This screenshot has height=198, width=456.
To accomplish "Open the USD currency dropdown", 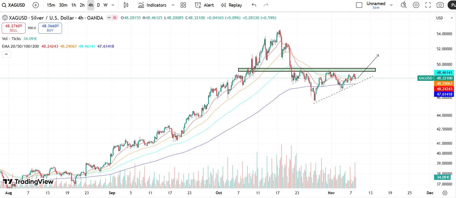I will pos(445,18).
